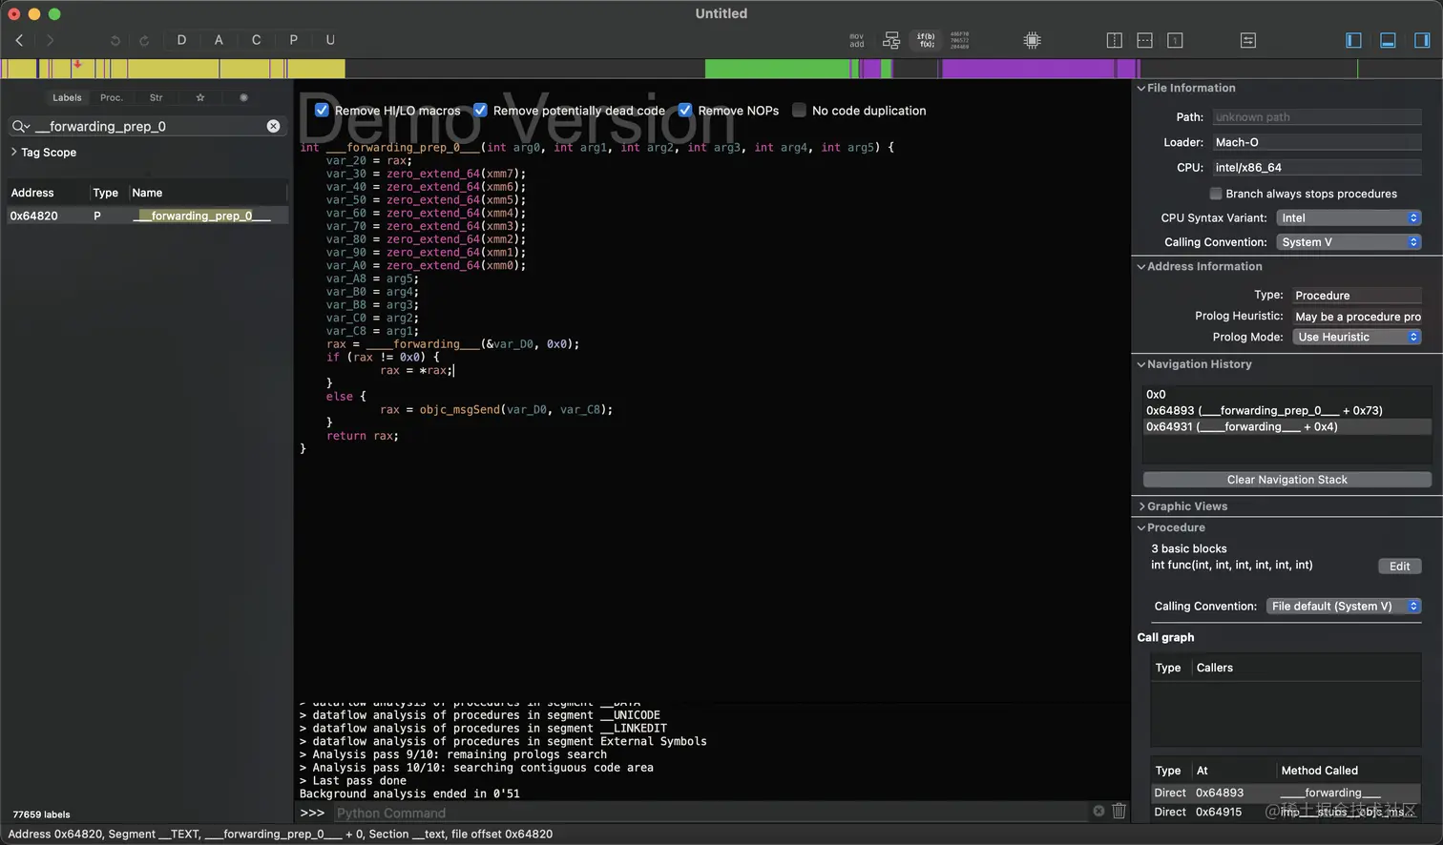Collapse Procedure section
The width and height of the screenshot is (1443, 845).
(1141, 527)
